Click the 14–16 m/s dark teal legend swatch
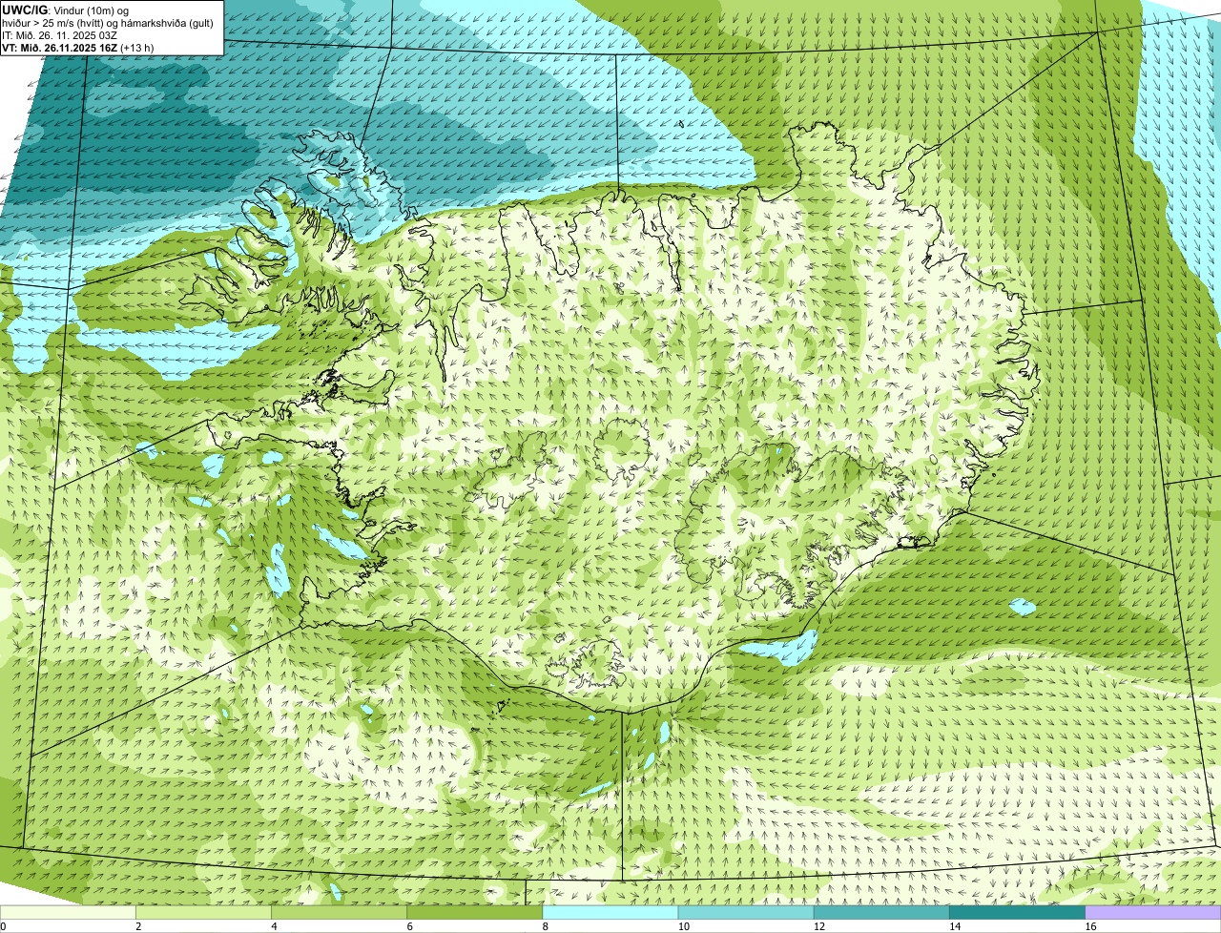 (1017, 913)
